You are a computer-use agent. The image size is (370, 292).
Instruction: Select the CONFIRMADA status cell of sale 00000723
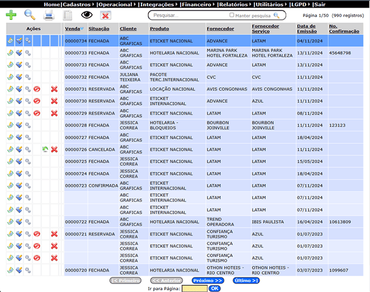click(x=103, y=186)
